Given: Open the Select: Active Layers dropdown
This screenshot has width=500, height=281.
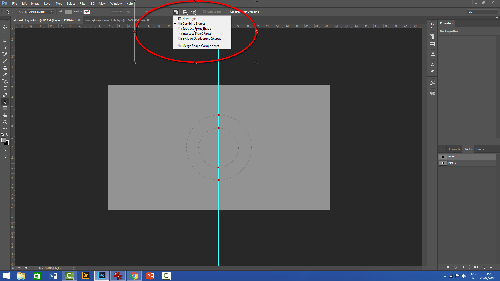Looking at the screenshot, I should tap(40, 12).
